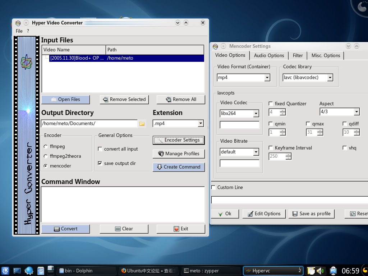This screenshot has height=276, width=368.
Task: Switch to Misc. Options tab
Action: (x=326, y=56)
